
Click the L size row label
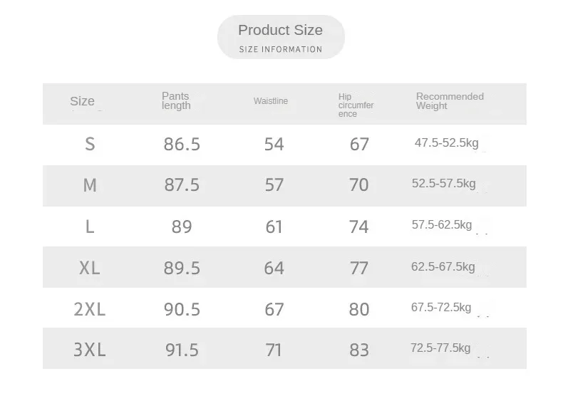tap(90, 227)
